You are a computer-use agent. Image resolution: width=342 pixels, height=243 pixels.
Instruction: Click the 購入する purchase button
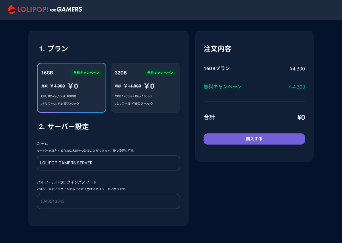click(x=254, y=139)
